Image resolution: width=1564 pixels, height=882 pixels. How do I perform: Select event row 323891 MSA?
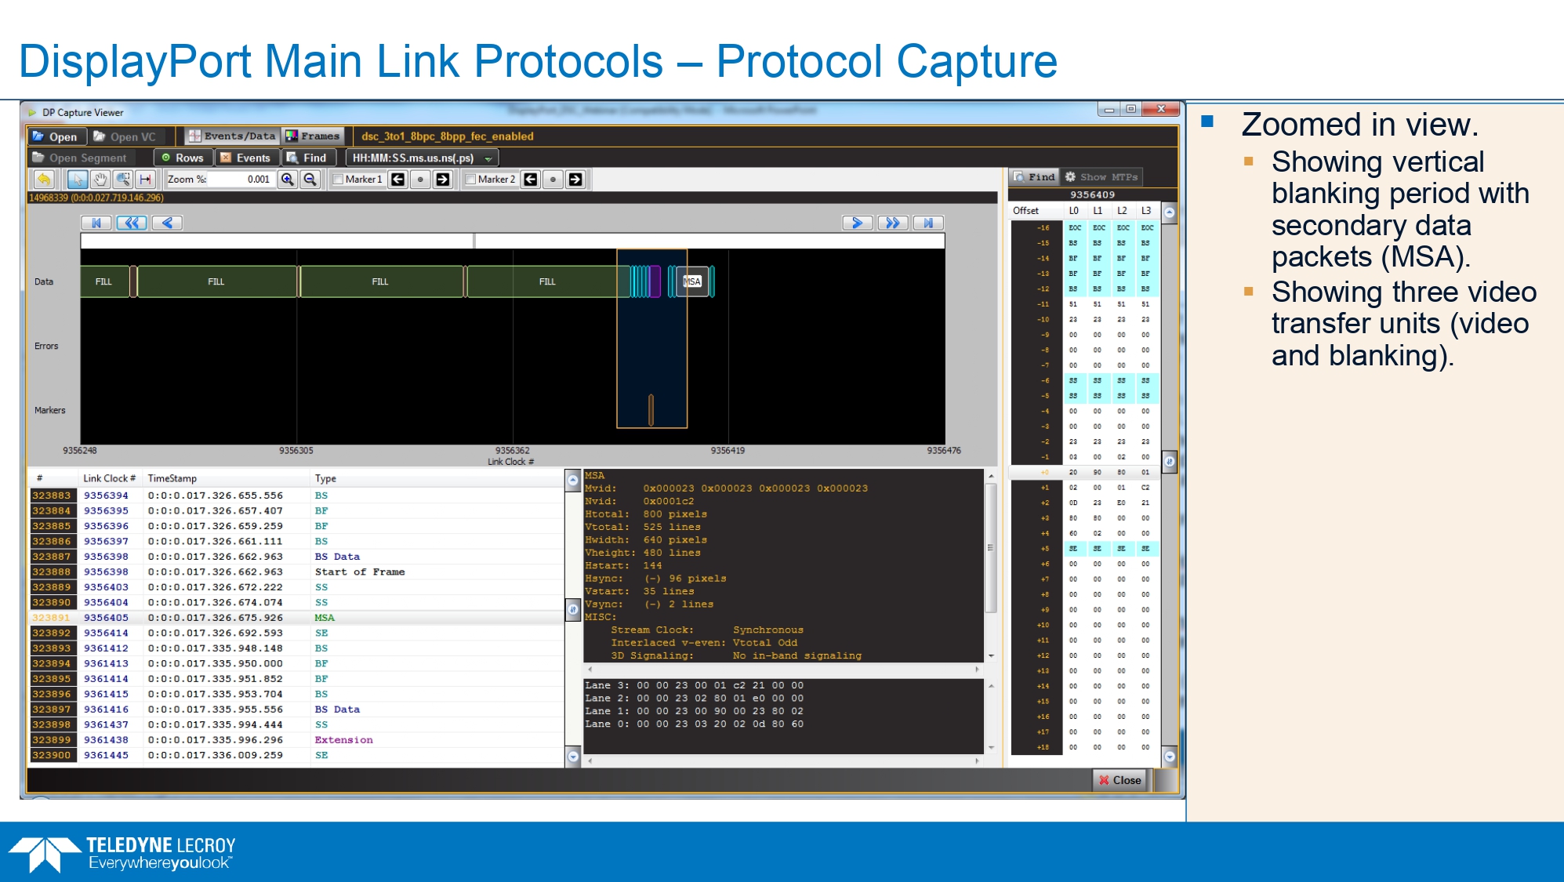[296, 618]
